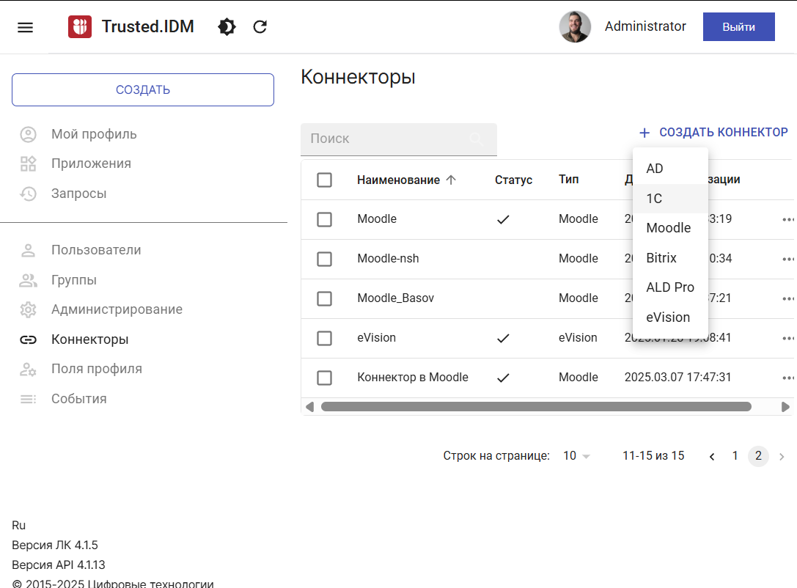
Task: Open Мой профиль in sidebar
Action: point(94,134)
